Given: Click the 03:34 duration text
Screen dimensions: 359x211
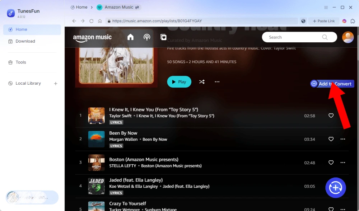Looking at the screenshot, I should (x=309, y=139).
